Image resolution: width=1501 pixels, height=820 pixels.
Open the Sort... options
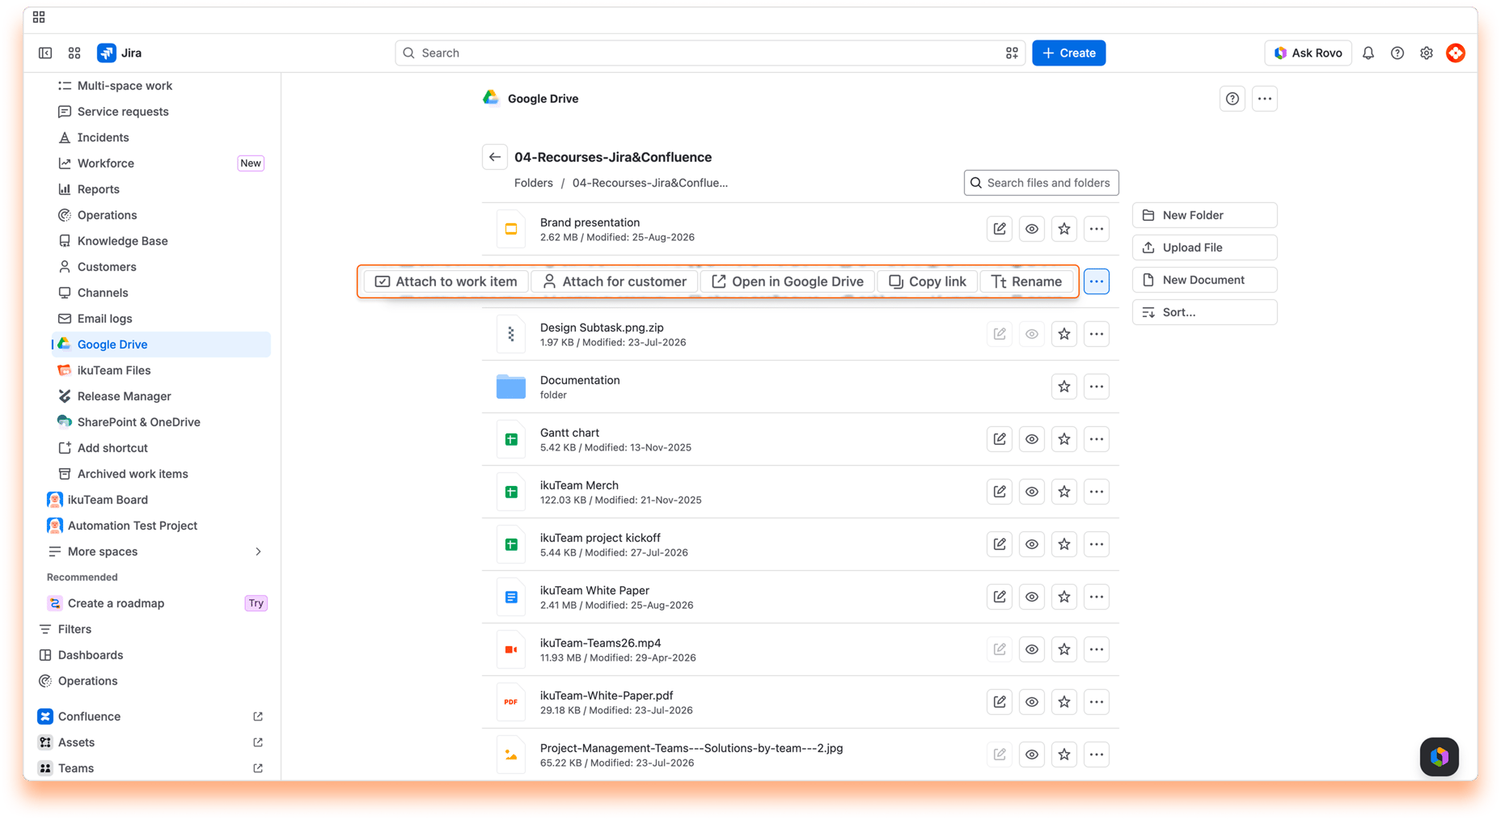pos(1204,312)
